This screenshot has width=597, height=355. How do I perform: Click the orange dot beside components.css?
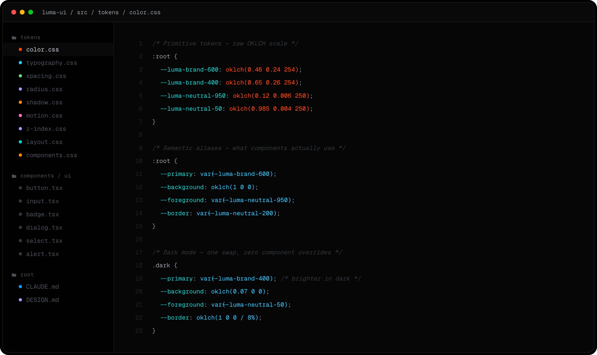20,155
